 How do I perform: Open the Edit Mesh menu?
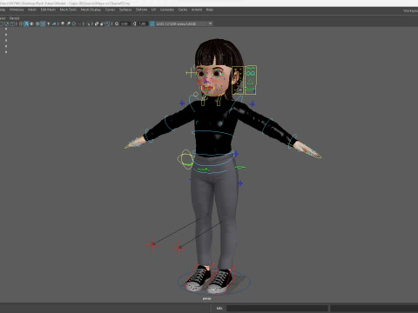(48, 10)
